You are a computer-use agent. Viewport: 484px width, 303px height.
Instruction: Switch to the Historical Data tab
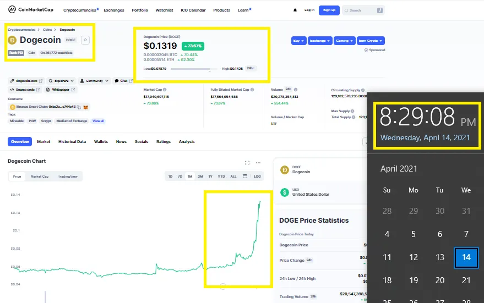click(72, 141)
